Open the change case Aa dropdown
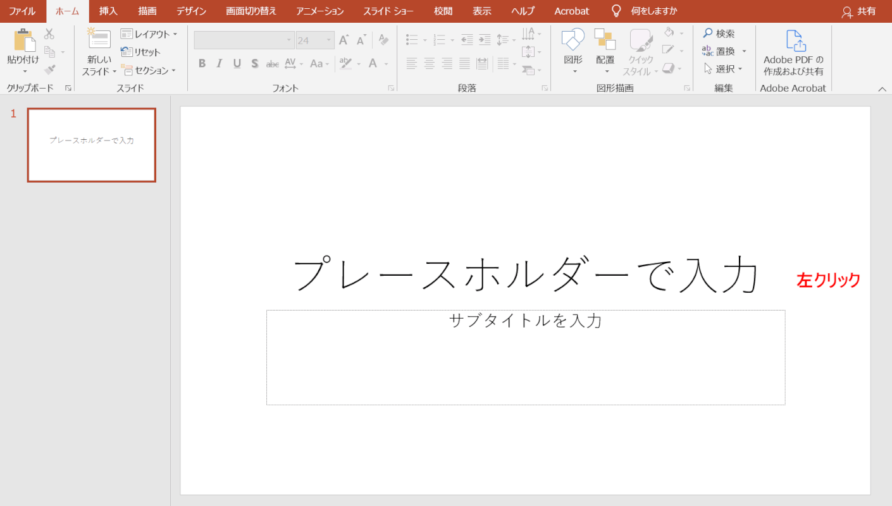Screen dimensions: 892x506 (319, 63)
